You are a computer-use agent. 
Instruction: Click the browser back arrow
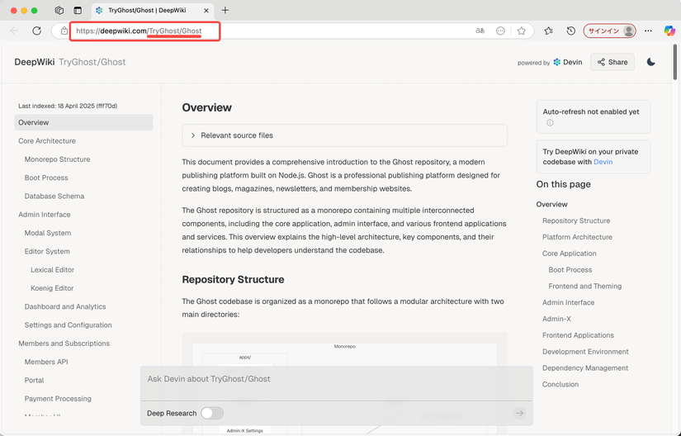pyautogui.click(x=14, y=31)
